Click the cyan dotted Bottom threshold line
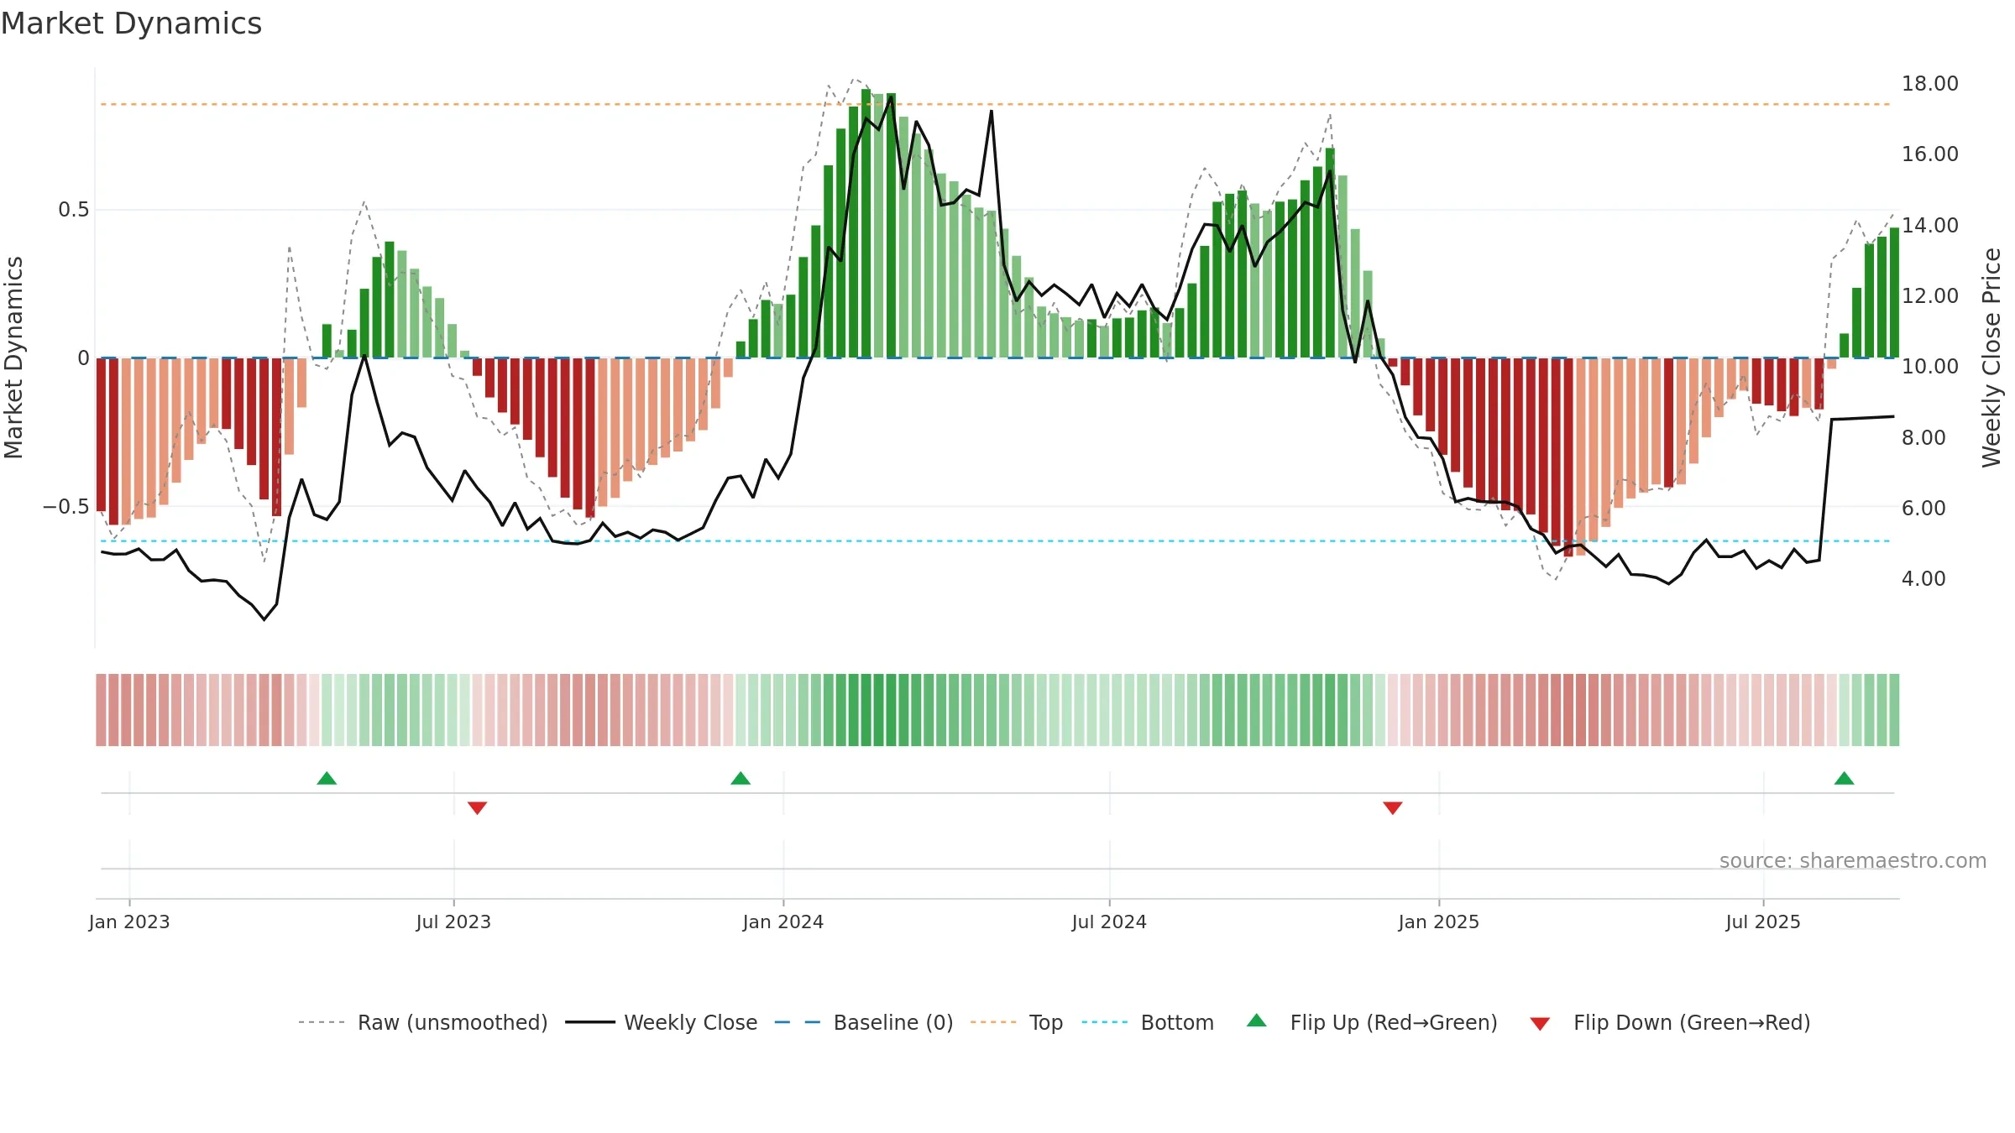The width and height of the screenshot is (2015, 1133). pyautogui.click(x=996, y=540)
